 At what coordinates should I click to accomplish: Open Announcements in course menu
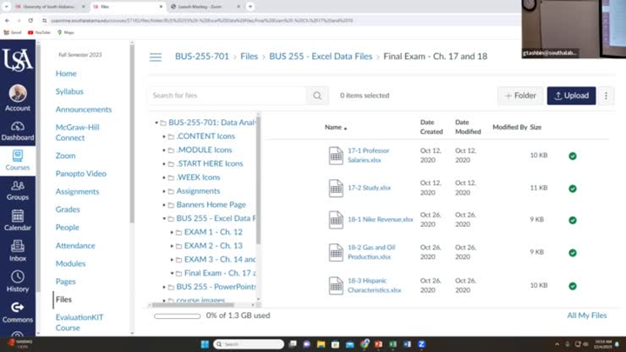click(x=83, y=110)
